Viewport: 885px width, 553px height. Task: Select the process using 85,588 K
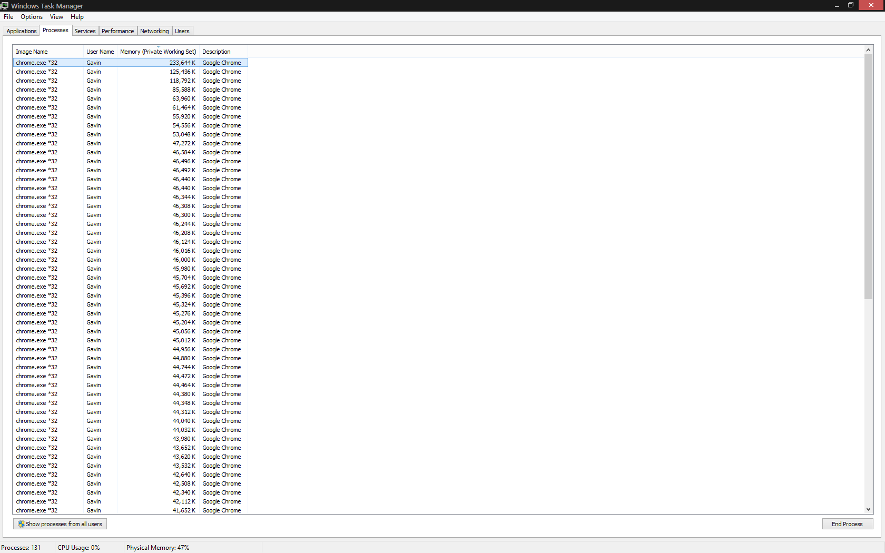click(x=130, y=90)
